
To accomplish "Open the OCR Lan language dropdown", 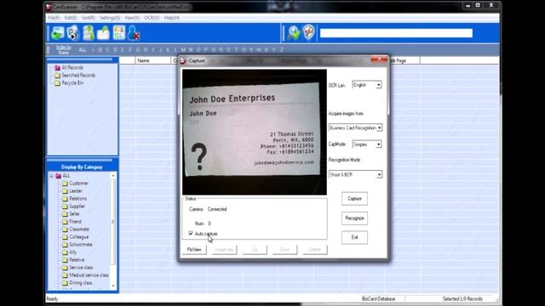I will 367,85.
